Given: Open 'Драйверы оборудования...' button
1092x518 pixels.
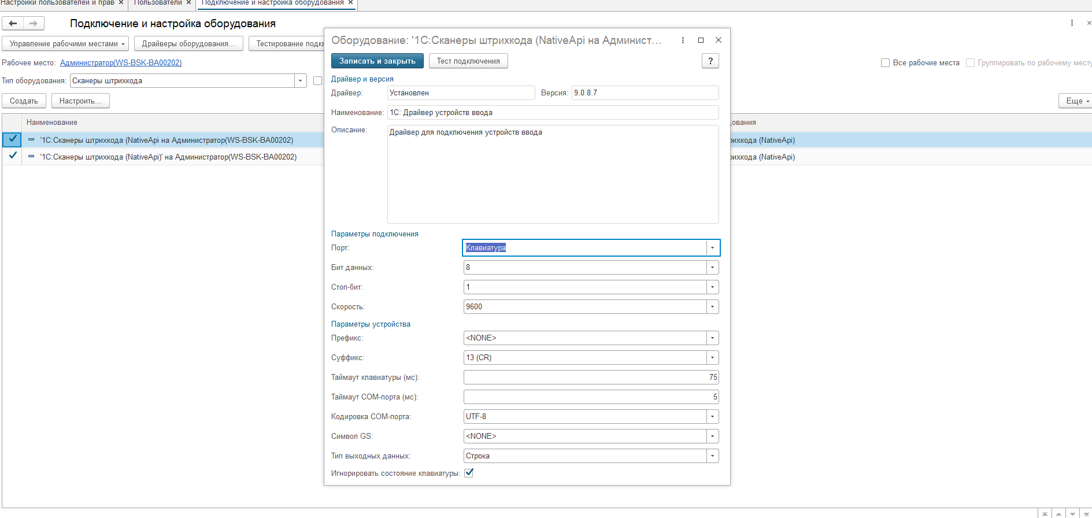Looking at the screenshot, I should click(188, 44).
